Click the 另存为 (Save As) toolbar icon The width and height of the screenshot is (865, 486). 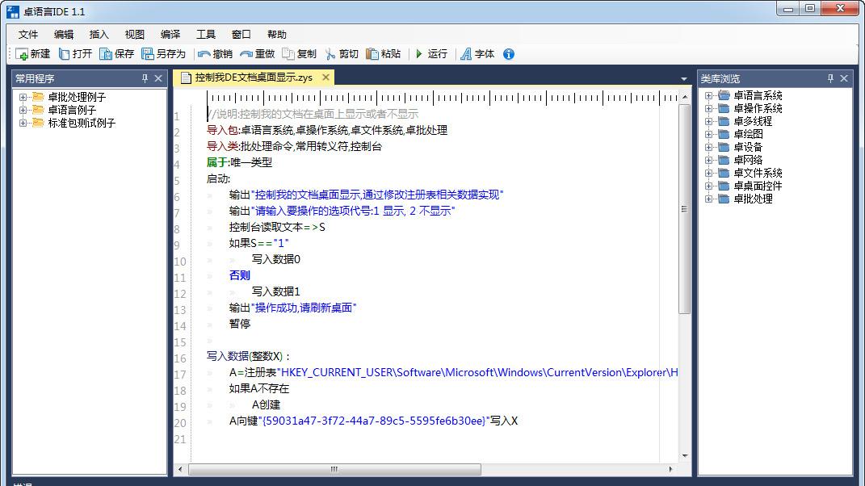pos(147,54)
